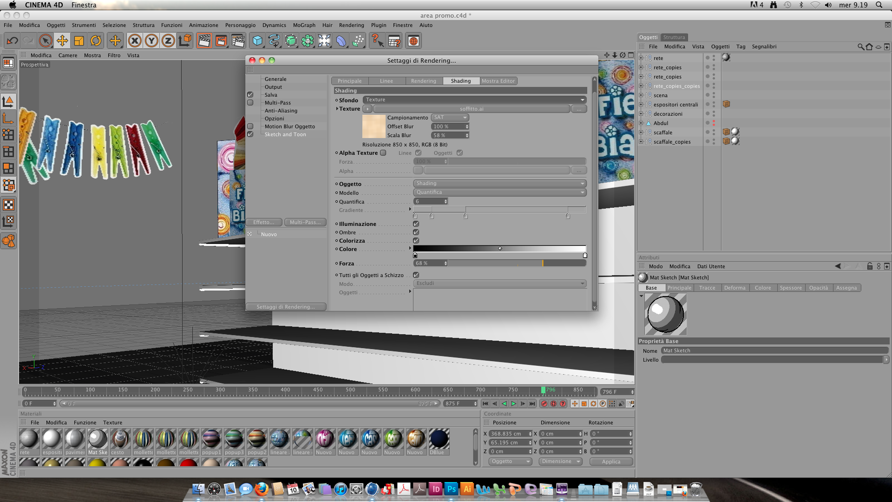Open the MoGraph menu

pos(304,25)
